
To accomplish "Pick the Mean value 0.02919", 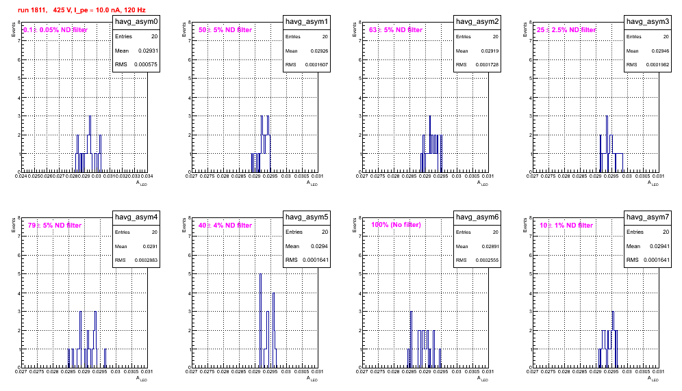I will click(490, 51).
